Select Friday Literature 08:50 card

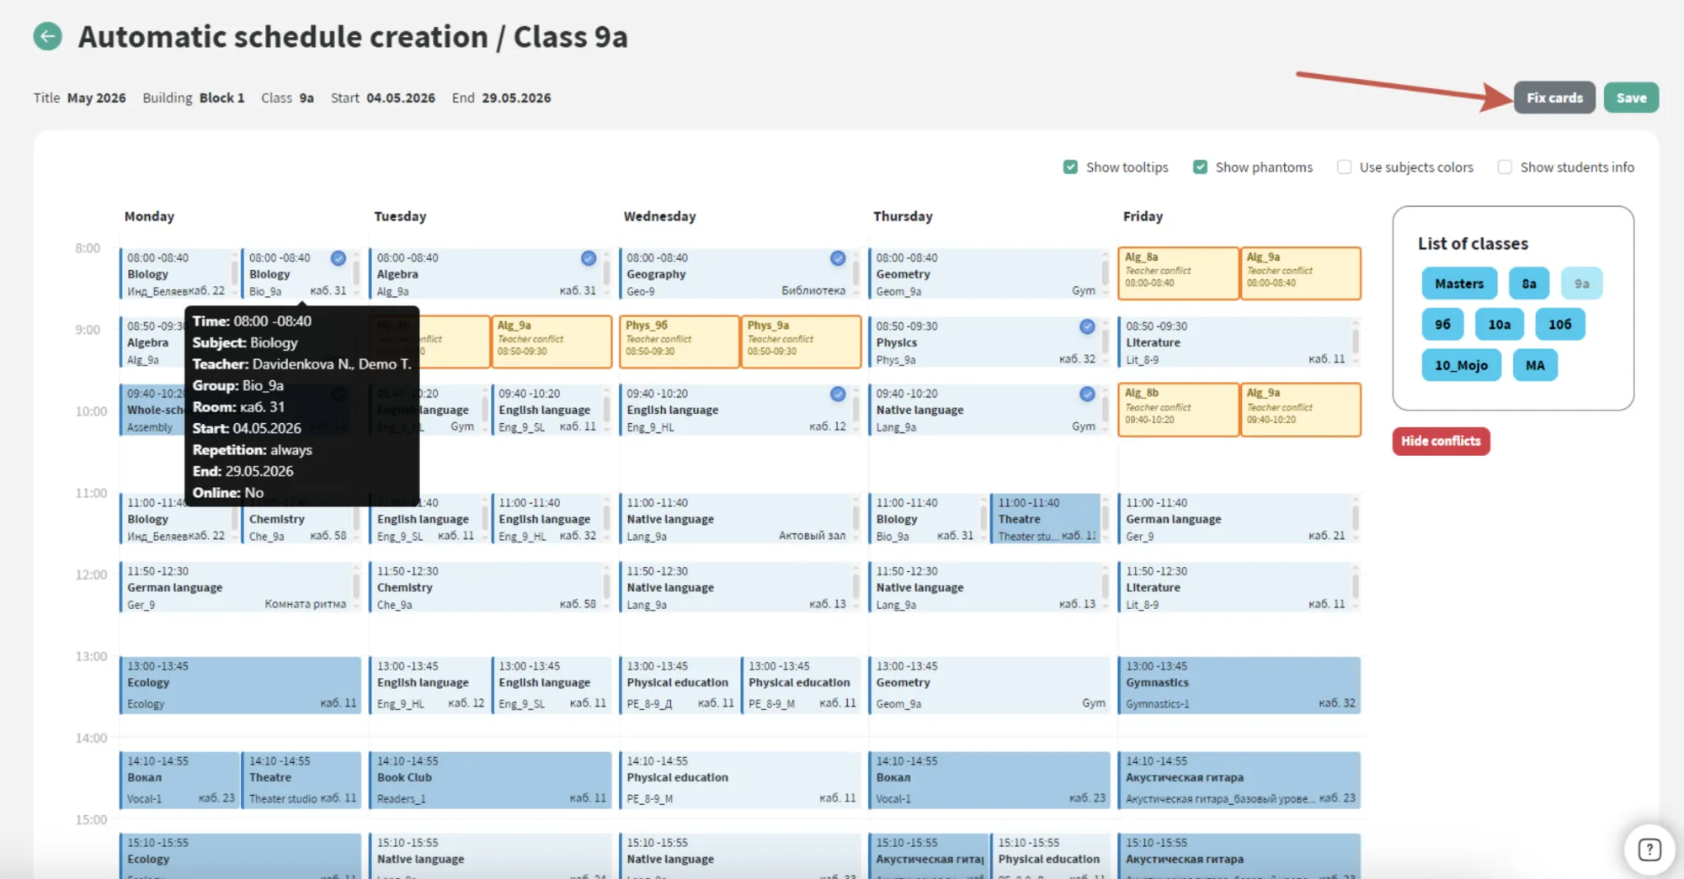point(1239,342)
